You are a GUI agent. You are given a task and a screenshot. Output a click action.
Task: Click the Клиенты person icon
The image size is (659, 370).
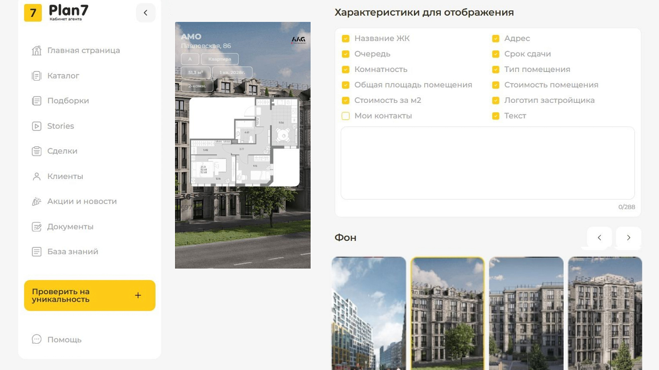click(37, 176)
